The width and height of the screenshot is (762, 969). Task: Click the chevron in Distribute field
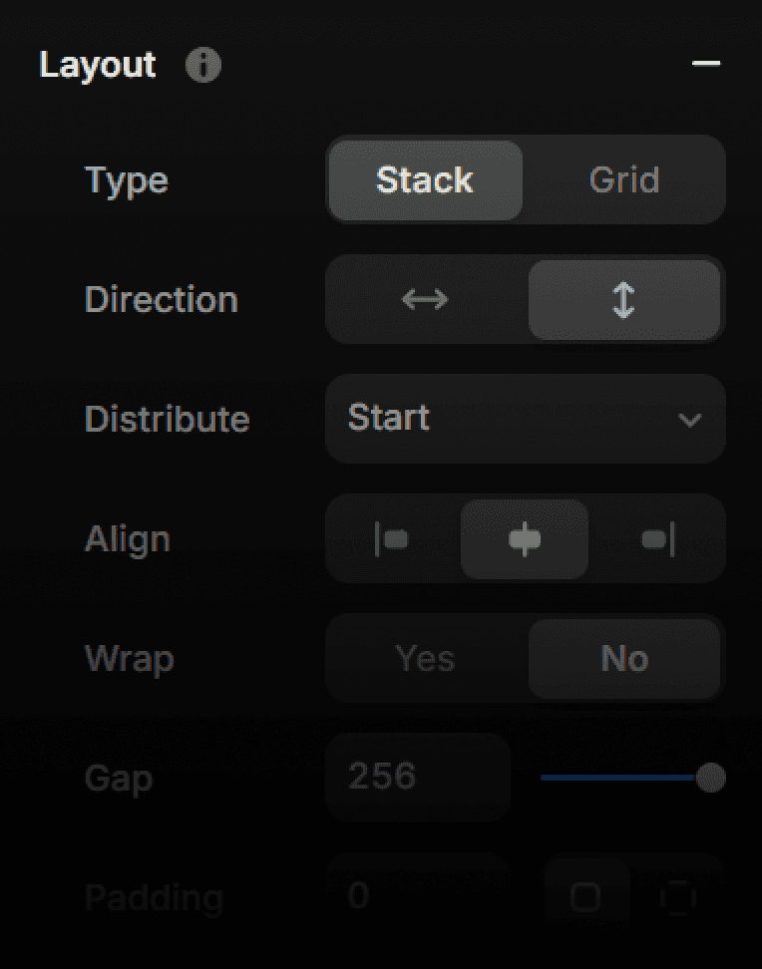(x=689, y=421)
